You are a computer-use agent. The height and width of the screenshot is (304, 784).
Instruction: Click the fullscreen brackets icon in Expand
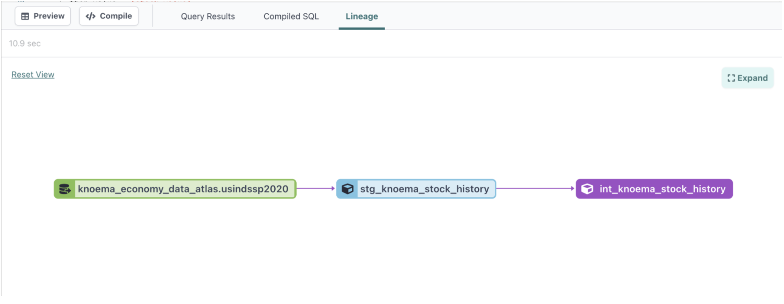pos(731,78)
